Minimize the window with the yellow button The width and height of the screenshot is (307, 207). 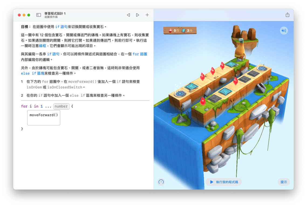(x=24, y=15)
